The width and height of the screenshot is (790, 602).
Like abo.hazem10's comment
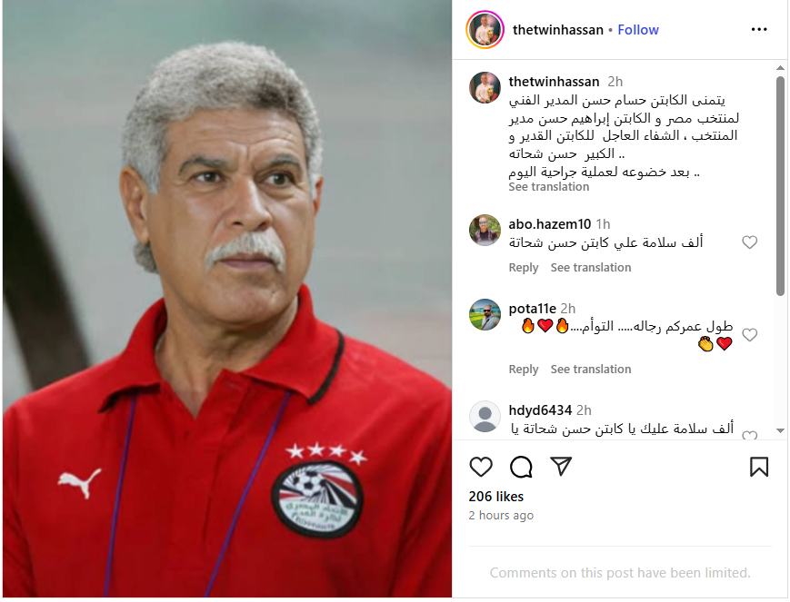coord(750,242)
